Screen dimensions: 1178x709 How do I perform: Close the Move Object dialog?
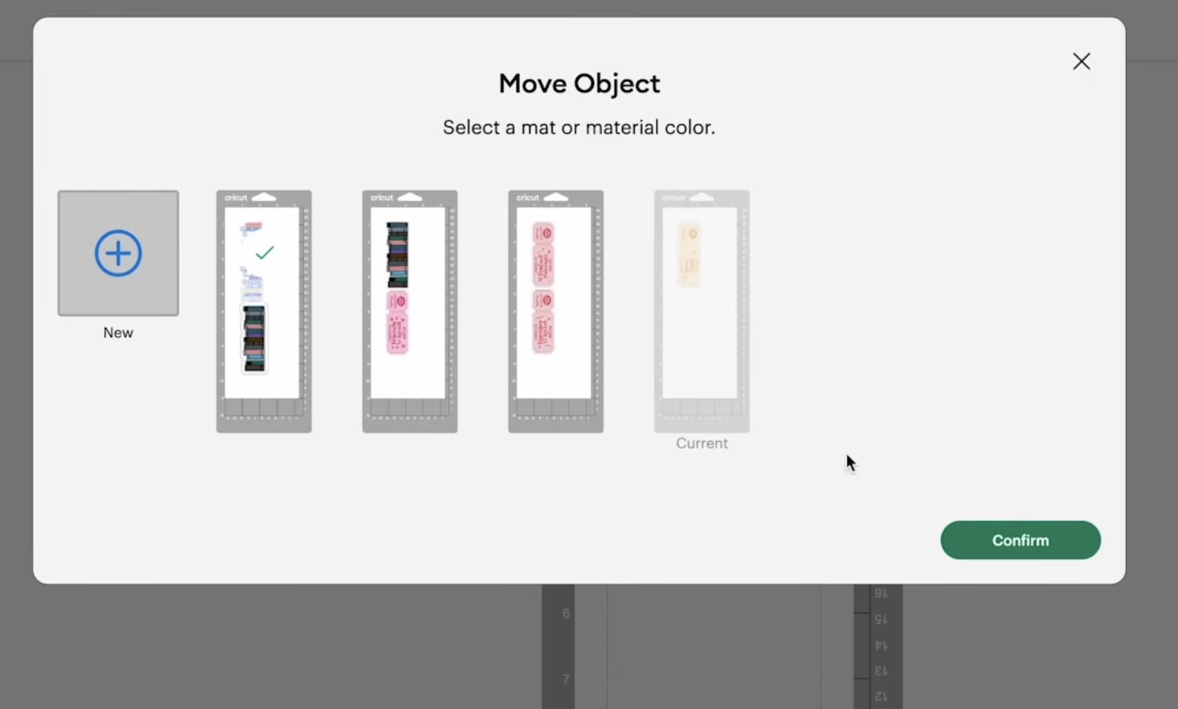(1081, 61)
